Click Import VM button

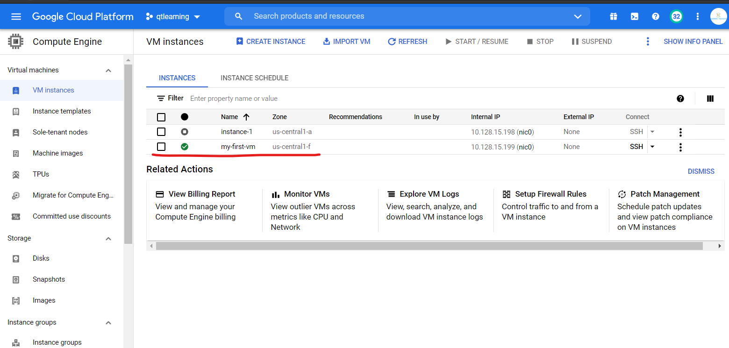(x=347, y=42)
